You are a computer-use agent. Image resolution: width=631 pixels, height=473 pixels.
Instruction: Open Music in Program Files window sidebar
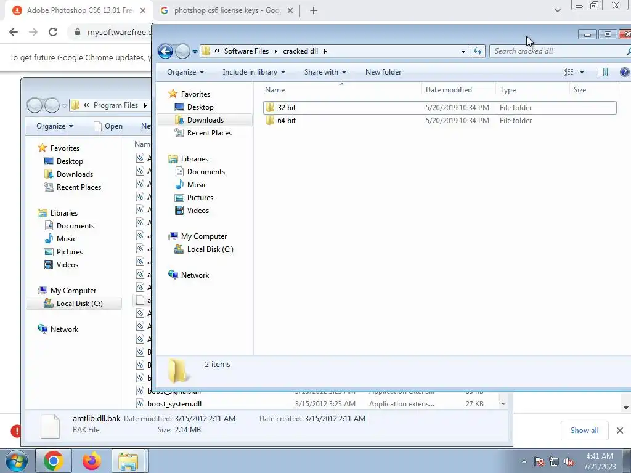[66, 239]
